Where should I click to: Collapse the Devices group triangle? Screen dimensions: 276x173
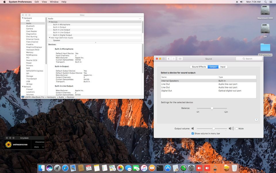(x=49, y=22)
